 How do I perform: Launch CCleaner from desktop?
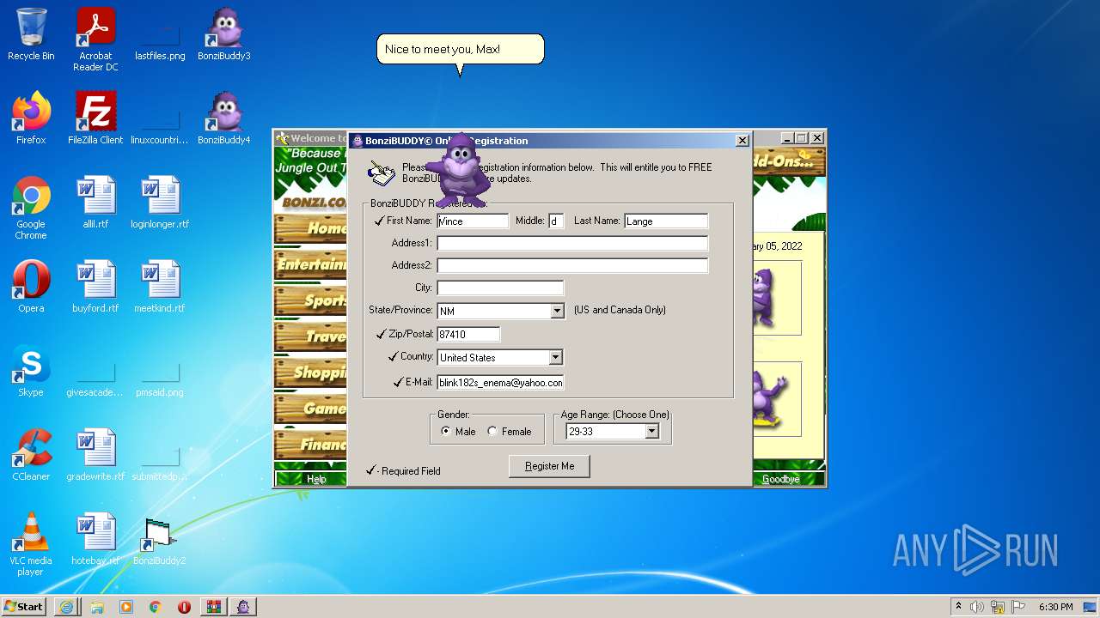click(31, 455)
